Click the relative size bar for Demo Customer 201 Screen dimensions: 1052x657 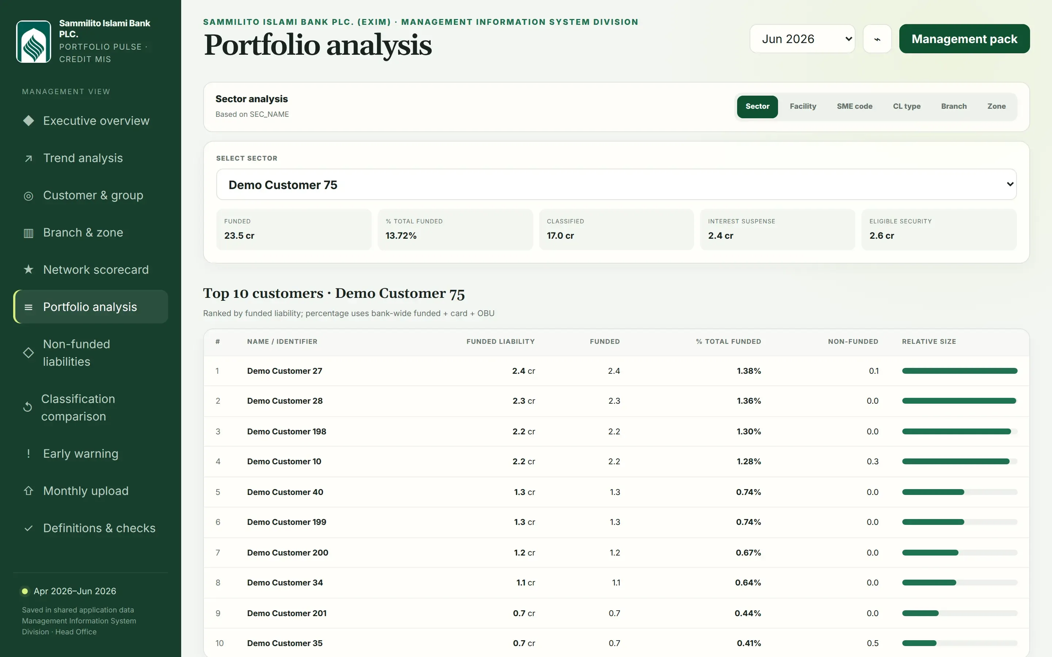(x=960, y=614)
